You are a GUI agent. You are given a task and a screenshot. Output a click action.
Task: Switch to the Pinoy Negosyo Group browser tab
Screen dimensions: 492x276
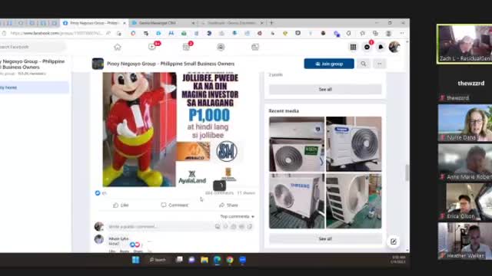coord(94,23)
